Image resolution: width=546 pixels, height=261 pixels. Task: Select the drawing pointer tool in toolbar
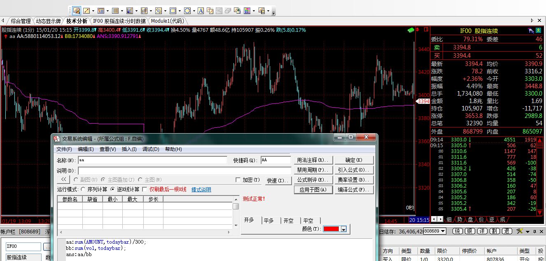click(x=76, y=11)
